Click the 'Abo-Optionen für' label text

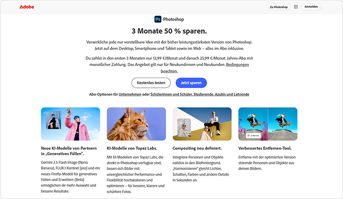pos(103,94)
